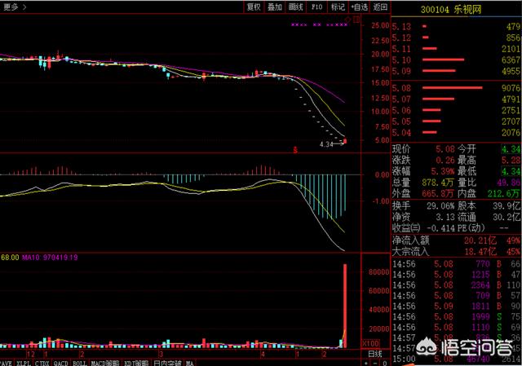The width and height of the screenshot is (522, 366).
Task: Select the 5.09 lowest ask price row
Action: point(455,71)
